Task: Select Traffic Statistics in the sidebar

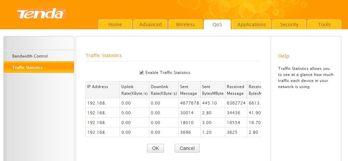Action: (x=39, y=67)
